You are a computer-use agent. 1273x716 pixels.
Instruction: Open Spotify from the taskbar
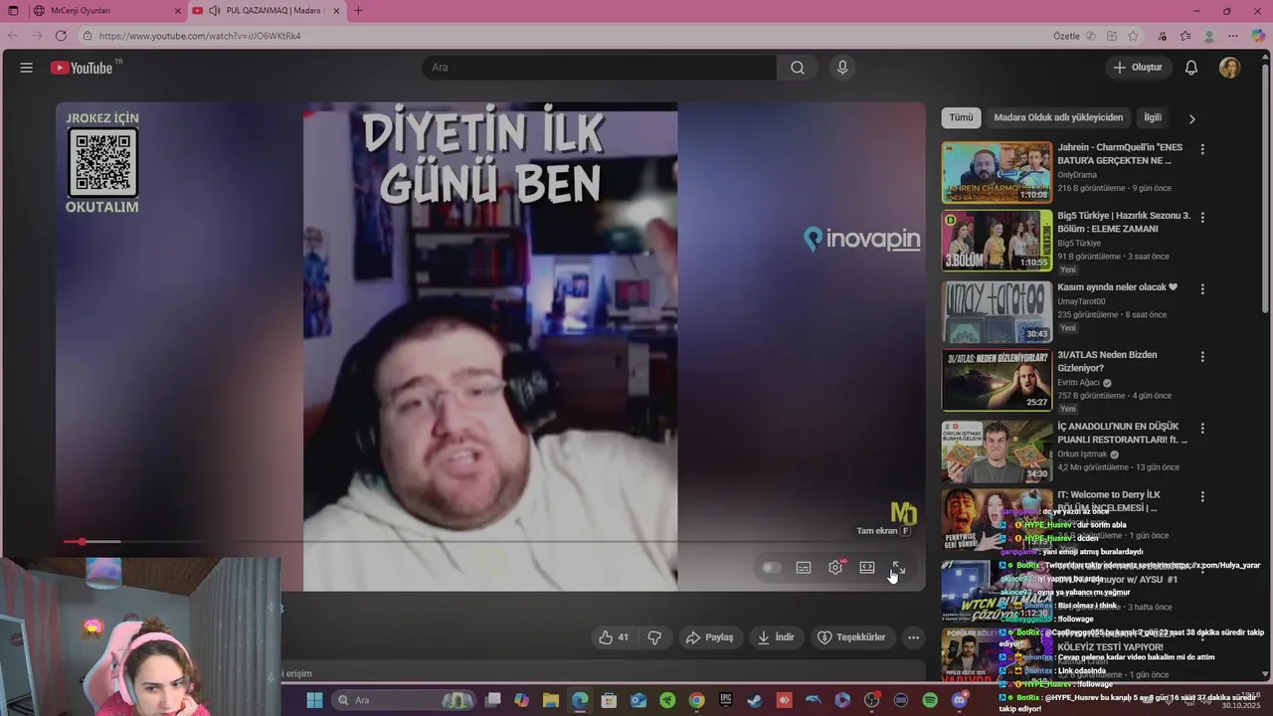pyautogui.click(x=930, y=700)
